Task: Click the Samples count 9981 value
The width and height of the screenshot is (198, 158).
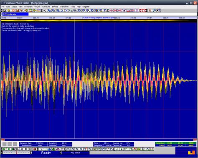Action: click(64, 145)
